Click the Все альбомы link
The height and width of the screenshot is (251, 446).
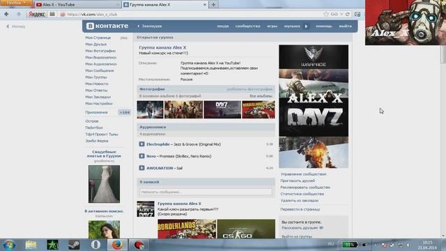[261, 96]
